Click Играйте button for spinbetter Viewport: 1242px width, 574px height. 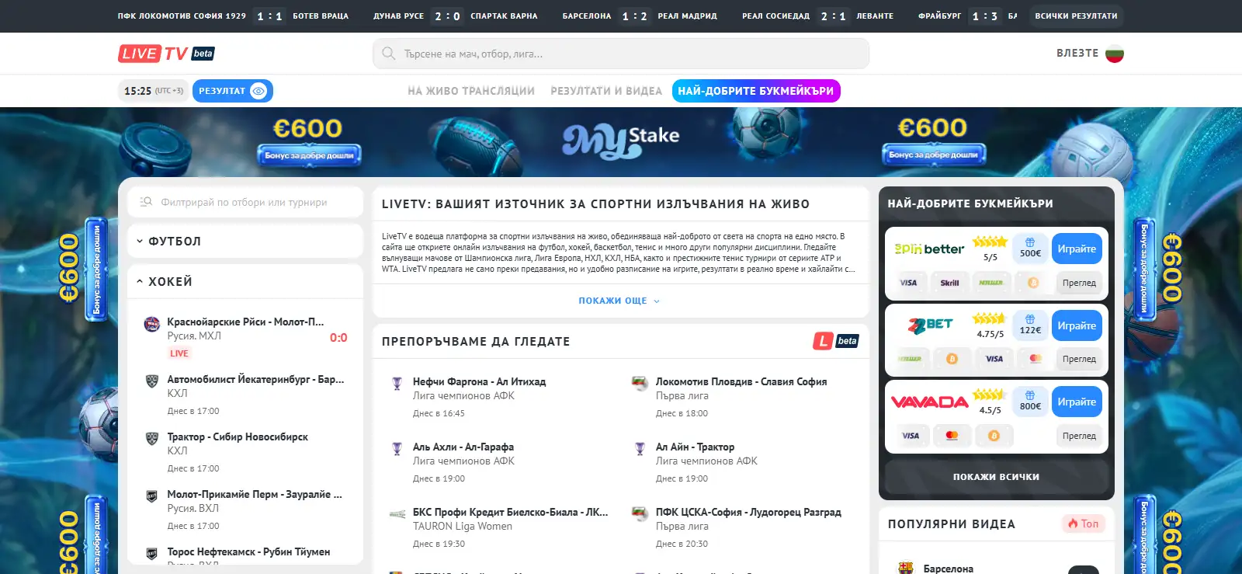pos(1077,249)
